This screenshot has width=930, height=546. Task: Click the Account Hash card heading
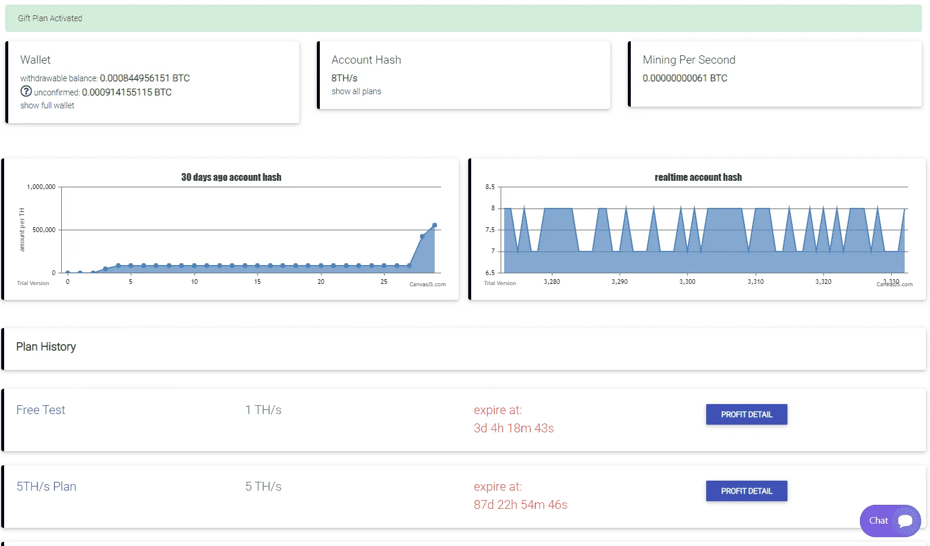366,59
